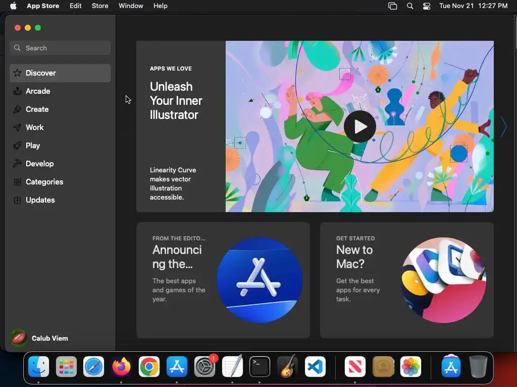Click the App Store icon next to Chrome

[x=177, y=367]
